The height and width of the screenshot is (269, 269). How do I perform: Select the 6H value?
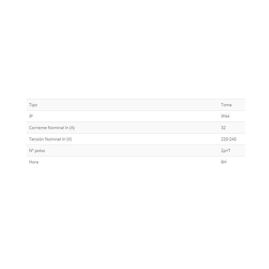coord(224,162)
